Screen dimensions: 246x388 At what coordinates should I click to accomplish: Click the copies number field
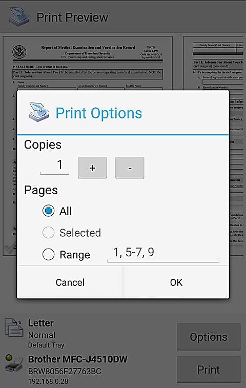(55, 166)
